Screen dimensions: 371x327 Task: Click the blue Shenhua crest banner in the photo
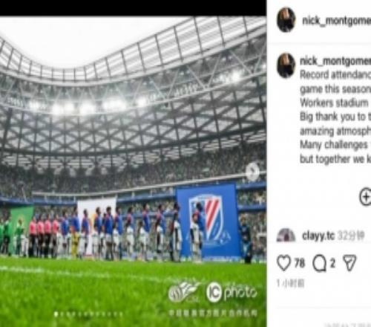click(x=208, y=220)
